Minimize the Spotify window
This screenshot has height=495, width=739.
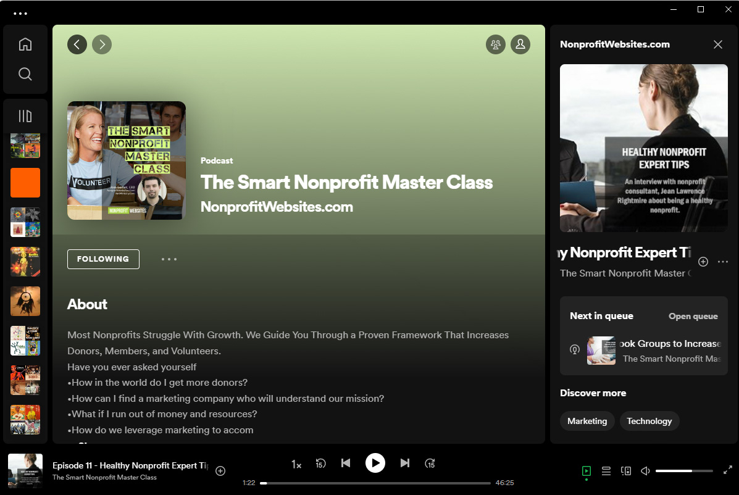674,9
